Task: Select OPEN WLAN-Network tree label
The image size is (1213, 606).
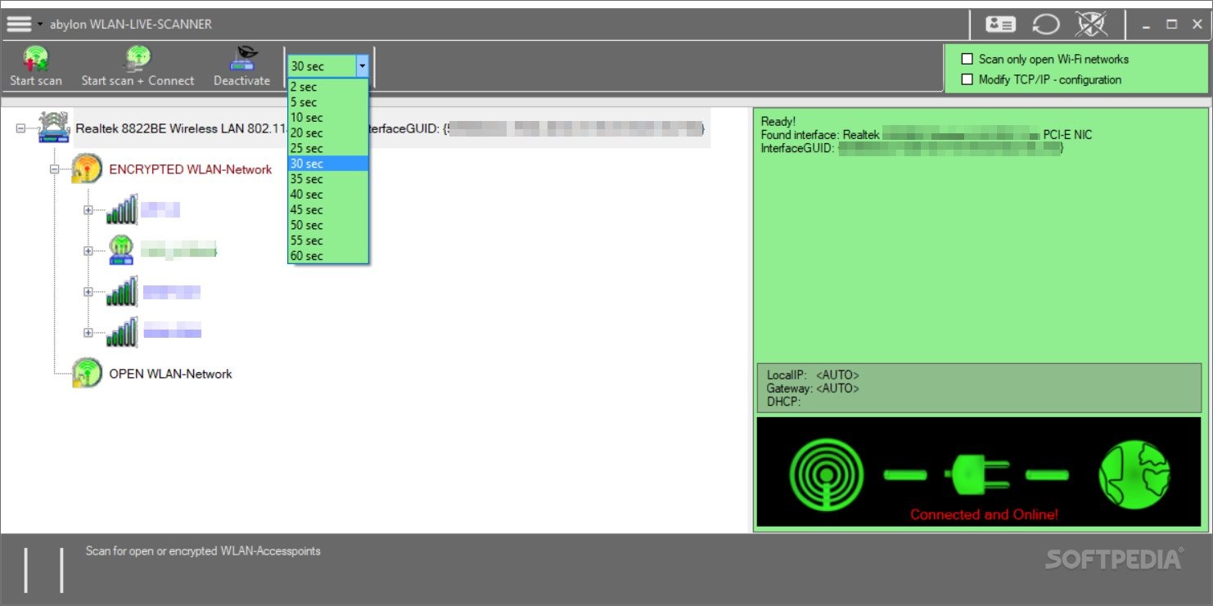Action: [170, 374]
